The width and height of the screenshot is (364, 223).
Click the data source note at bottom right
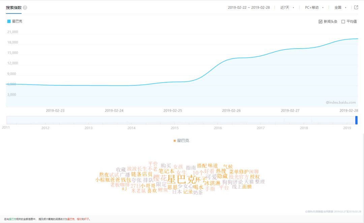tap(333, 212)
